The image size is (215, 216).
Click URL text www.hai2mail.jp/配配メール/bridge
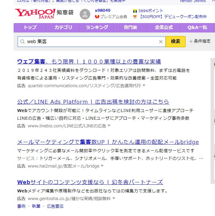click(63, 166)
